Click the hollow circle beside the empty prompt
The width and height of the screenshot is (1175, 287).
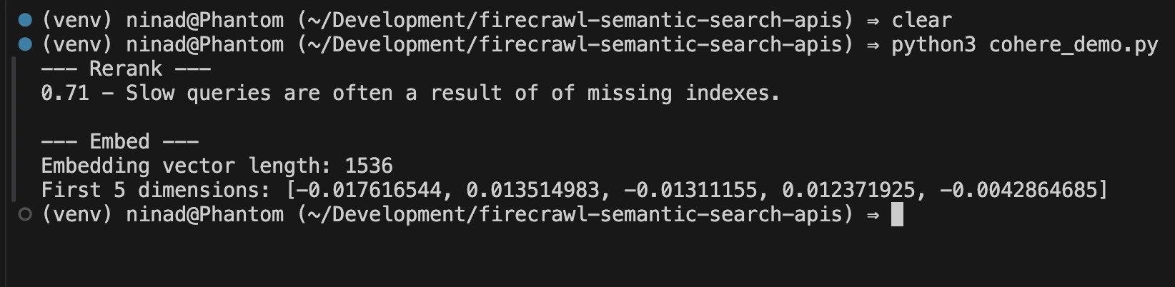[x=25, y=214]
